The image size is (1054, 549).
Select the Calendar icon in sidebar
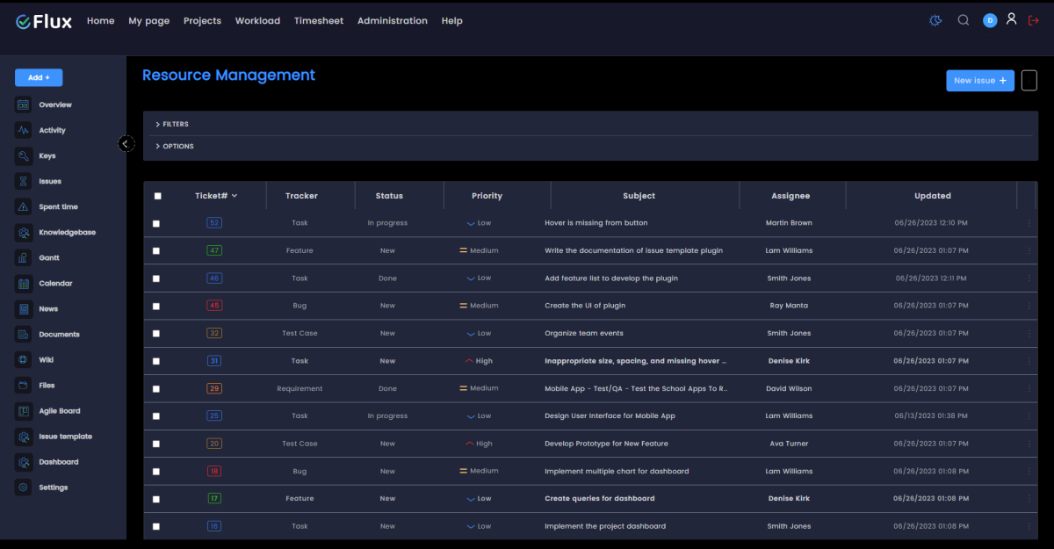(x=22, y=283)
